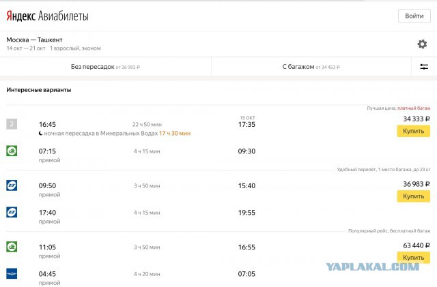
Task: Click the 17 ч 30 мин layover duration
Action: (175, 134)
